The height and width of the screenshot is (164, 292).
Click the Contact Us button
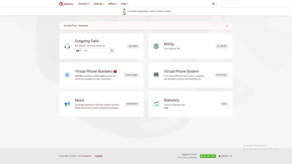225,156
